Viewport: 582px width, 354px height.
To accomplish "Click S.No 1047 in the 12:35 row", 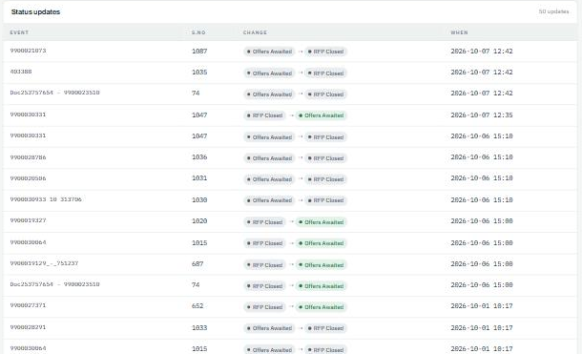I will [199, 115].
